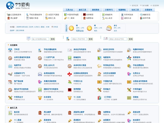Open the 未来时间计算器 link

[x=80, y=65]
